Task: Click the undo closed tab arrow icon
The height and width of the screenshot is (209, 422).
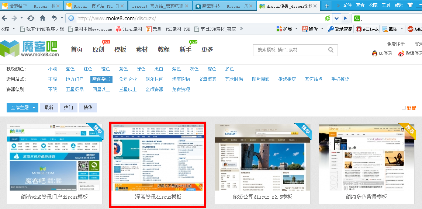Action: 54,18
